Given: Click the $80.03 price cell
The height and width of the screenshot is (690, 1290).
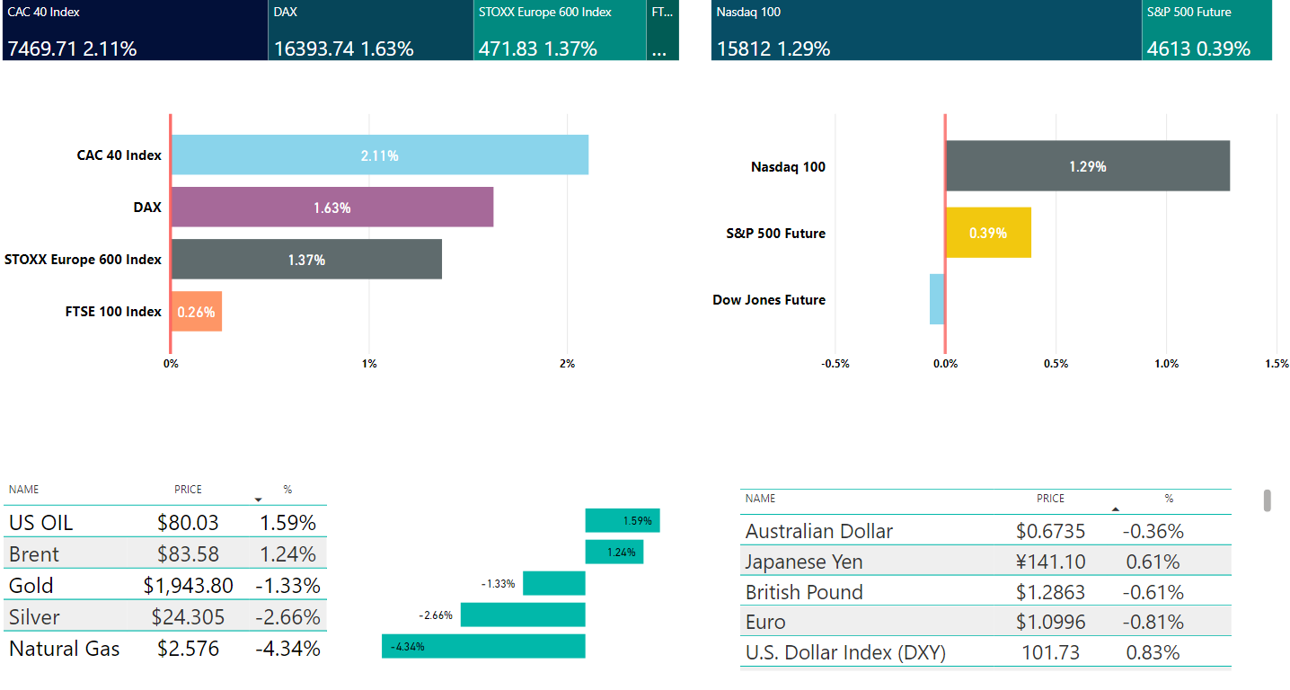Looking at the screenshot, I should [x=188, y=523].
